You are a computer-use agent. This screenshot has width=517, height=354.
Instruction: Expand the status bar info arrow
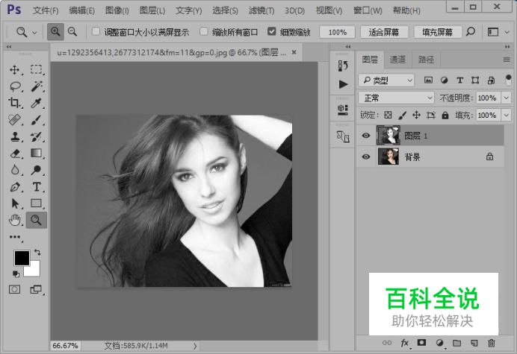point(195,346)
